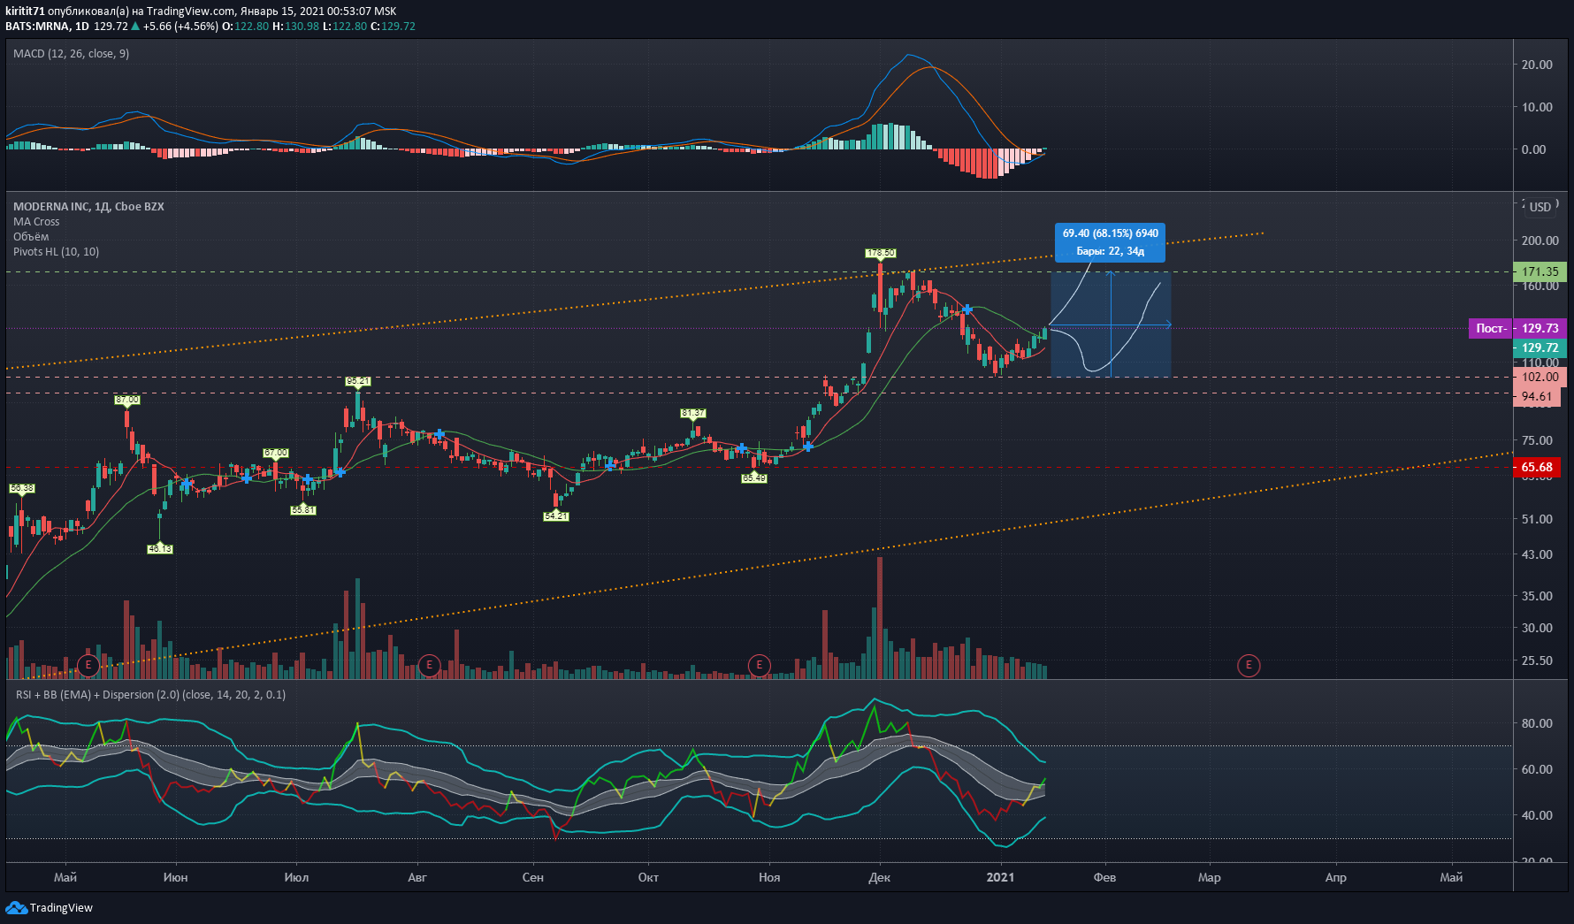This screenshot has height=924, width=1574.
Task: Click the 65.49 pivot low label
Action: [x=754, y=478]
